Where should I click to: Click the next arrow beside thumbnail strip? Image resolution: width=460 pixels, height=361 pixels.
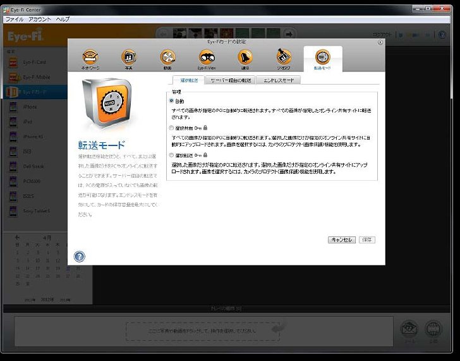pos(289,34)
